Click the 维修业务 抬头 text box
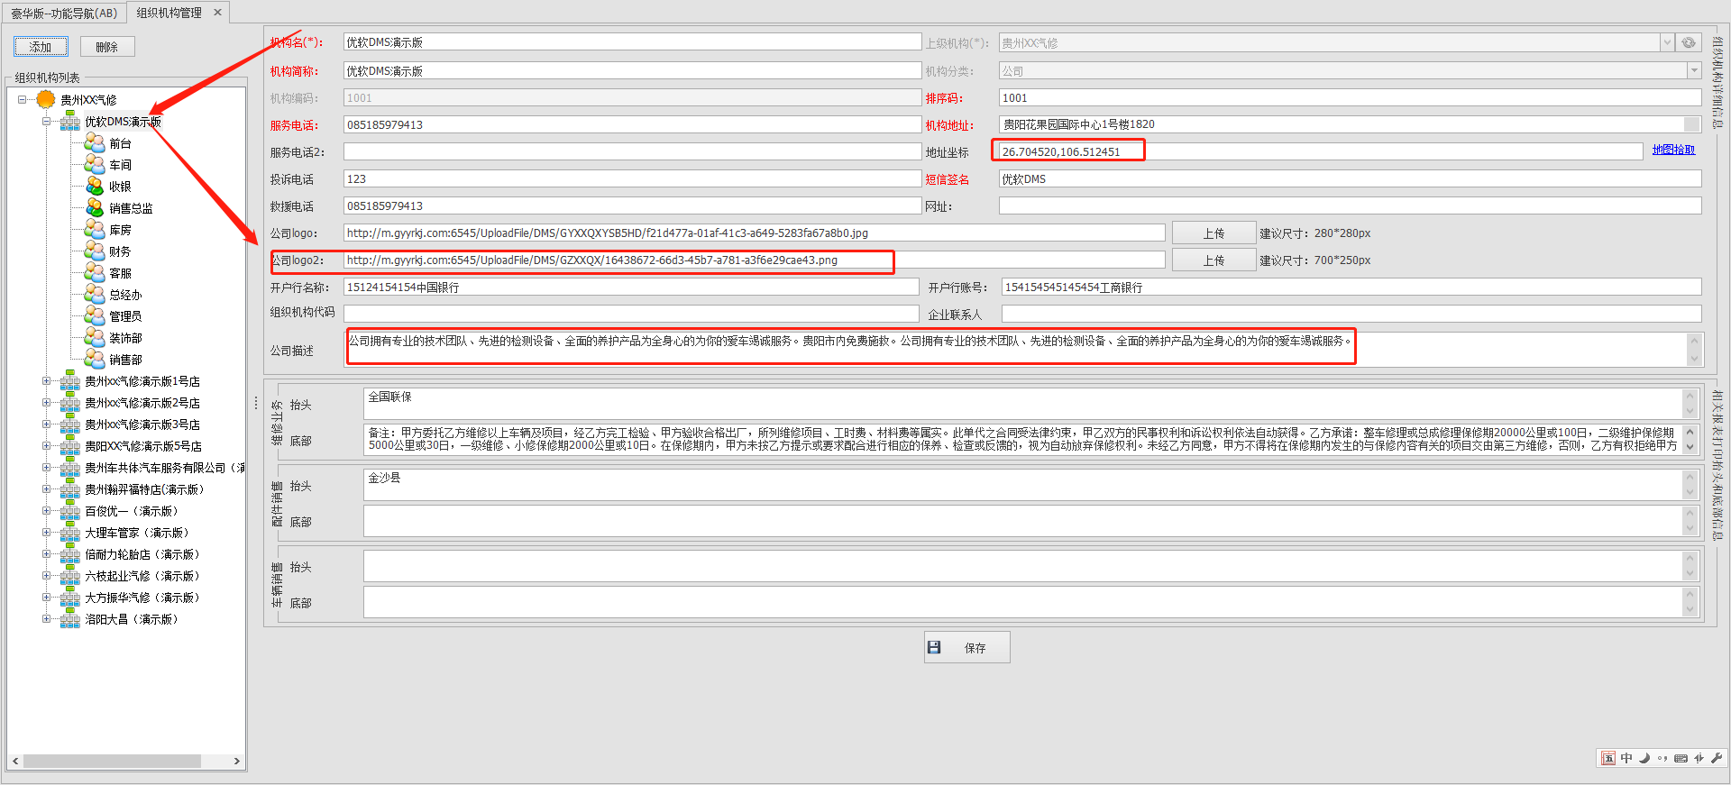 click(x=1023, y=403)
